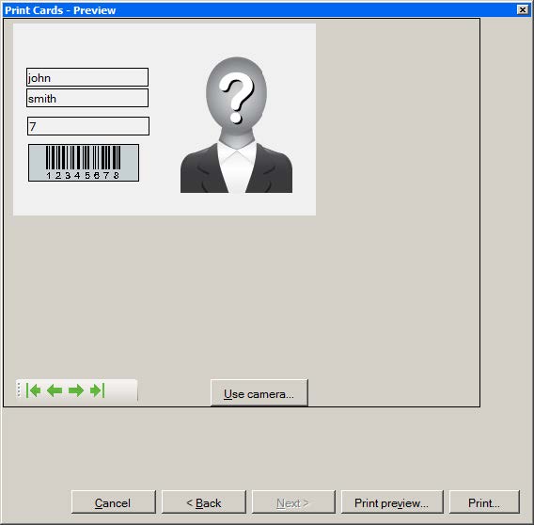534x525 pixels.
Task: Click the white question mark on the photo
Action: point(237,97)
